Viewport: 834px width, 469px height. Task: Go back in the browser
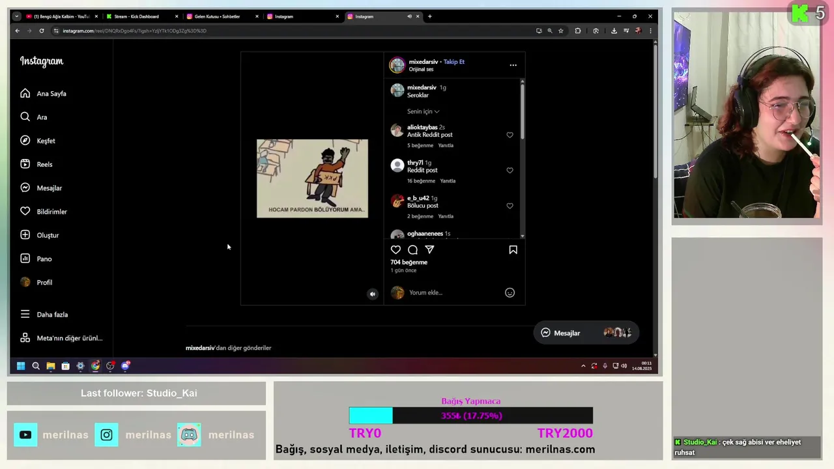(18, 31)
